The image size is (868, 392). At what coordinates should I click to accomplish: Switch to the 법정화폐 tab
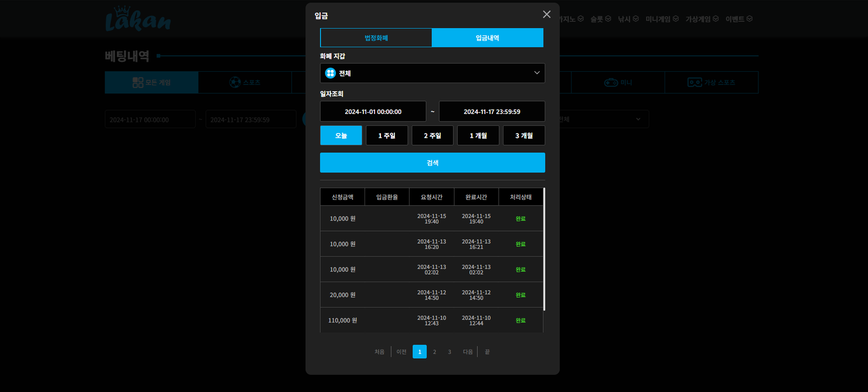[x=376, y=38]
